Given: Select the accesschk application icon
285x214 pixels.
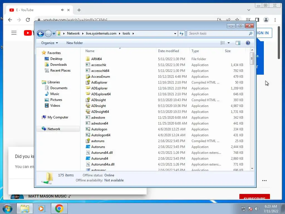Looking at the screenshot, I should (88, 65).
